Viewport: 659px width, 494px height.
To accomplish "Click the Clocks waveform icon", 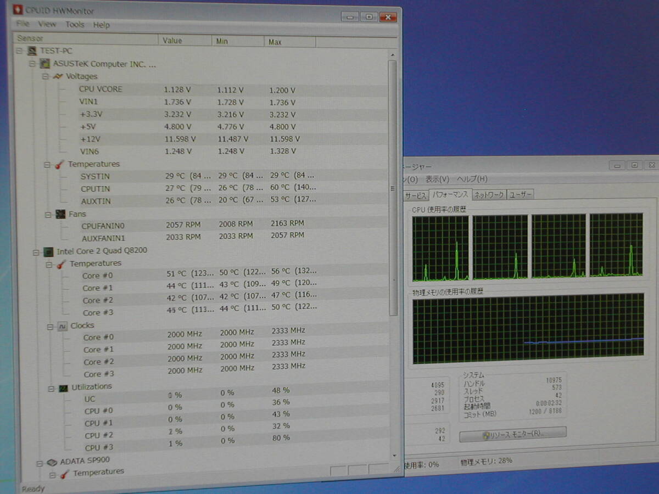I will 63,326.
